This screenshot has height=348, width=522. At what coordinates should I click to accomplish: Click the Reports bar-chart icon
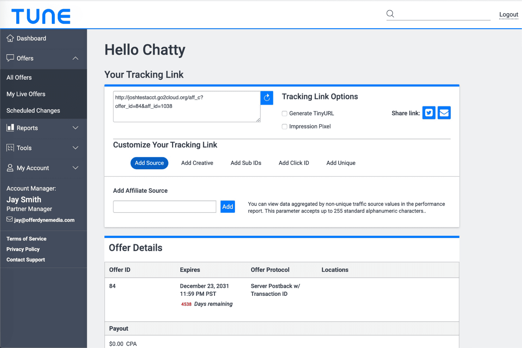[10, 128]
